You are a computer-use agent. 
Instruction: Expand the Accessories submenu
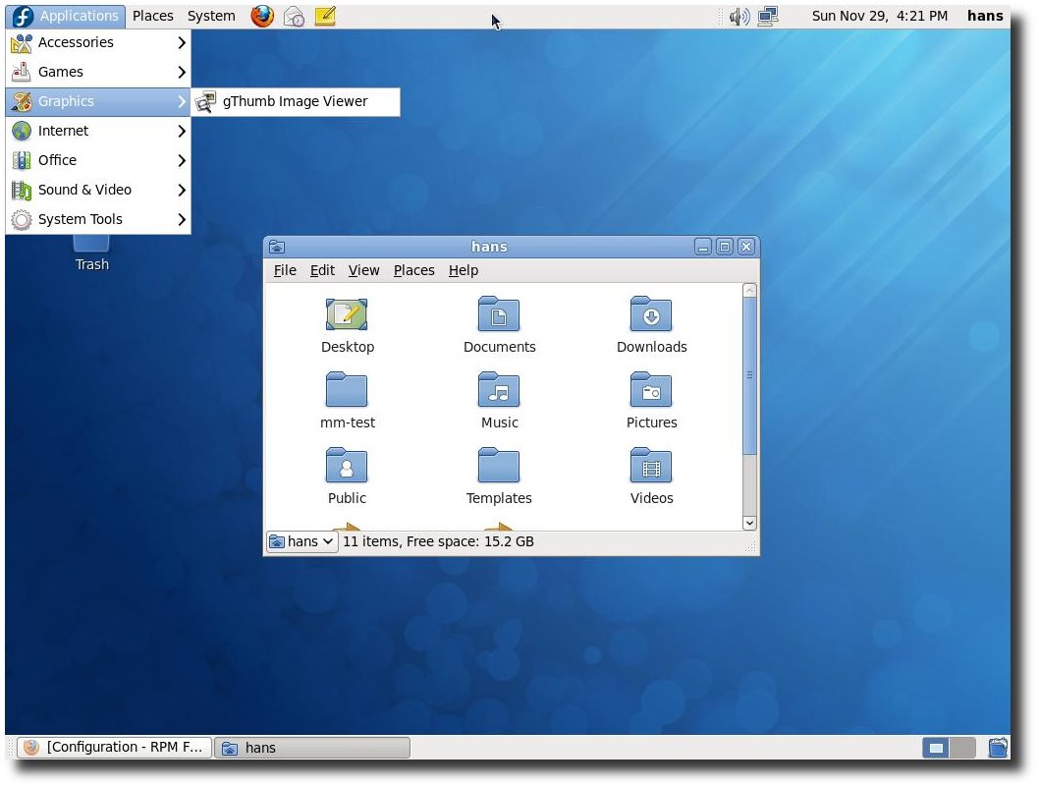click(x=98, y=42)
